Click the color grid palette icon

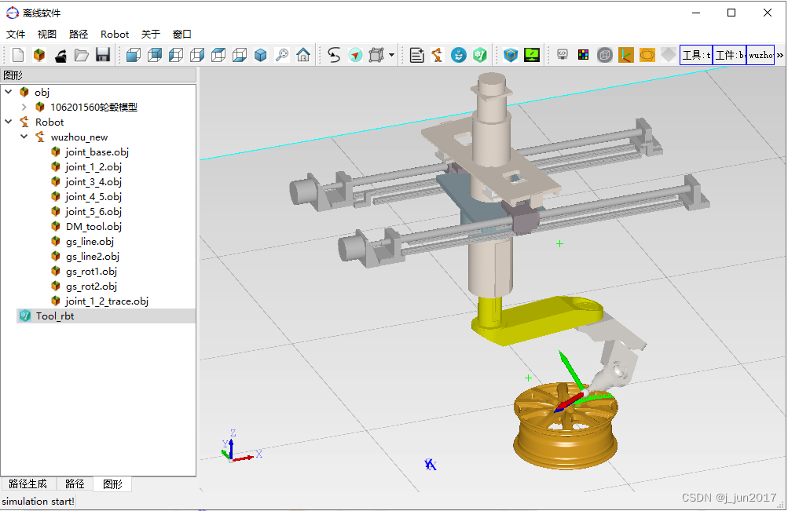click(x=583, y=55)
